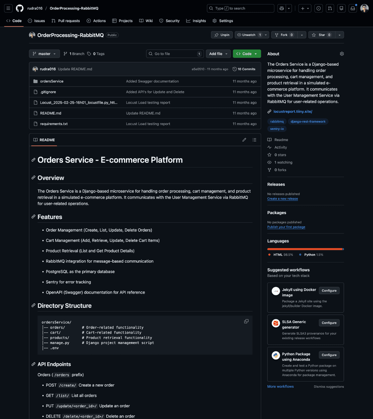This screenshot has height=419, width=373.
Task: Edit README with the pencil icon
Action: point(244,140)
